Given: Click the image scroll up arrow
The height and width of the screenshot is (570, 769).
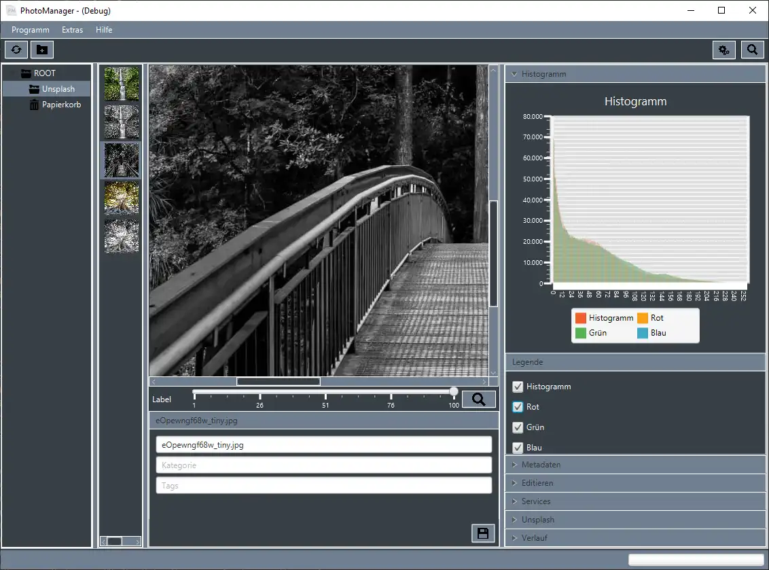Looking at the screenshot, I should click(493, 70).
